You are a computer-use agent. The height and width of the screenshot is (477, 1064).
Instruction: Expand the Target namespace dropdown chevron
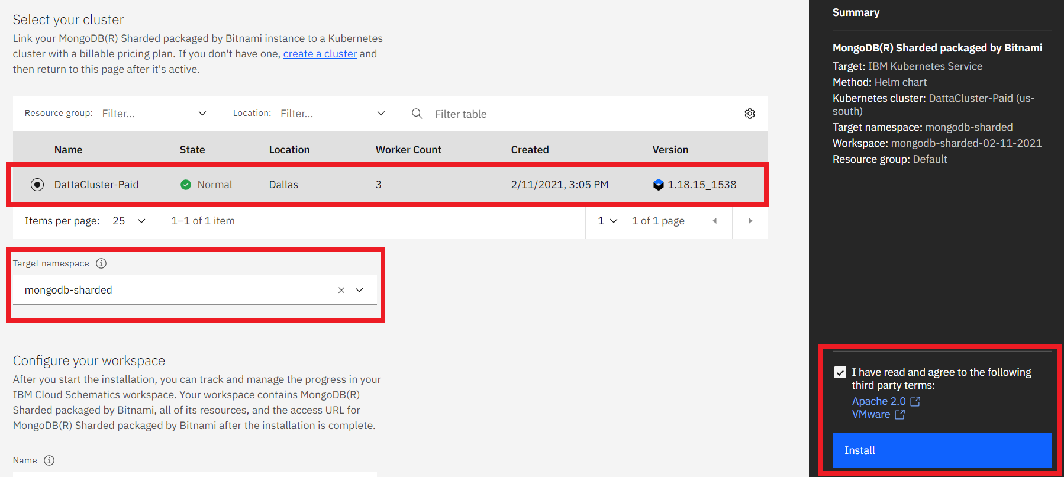359,290
